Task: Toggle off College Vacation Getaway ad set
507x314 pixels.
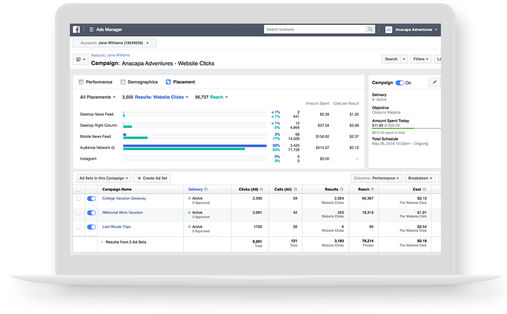Action: point(92,199)
